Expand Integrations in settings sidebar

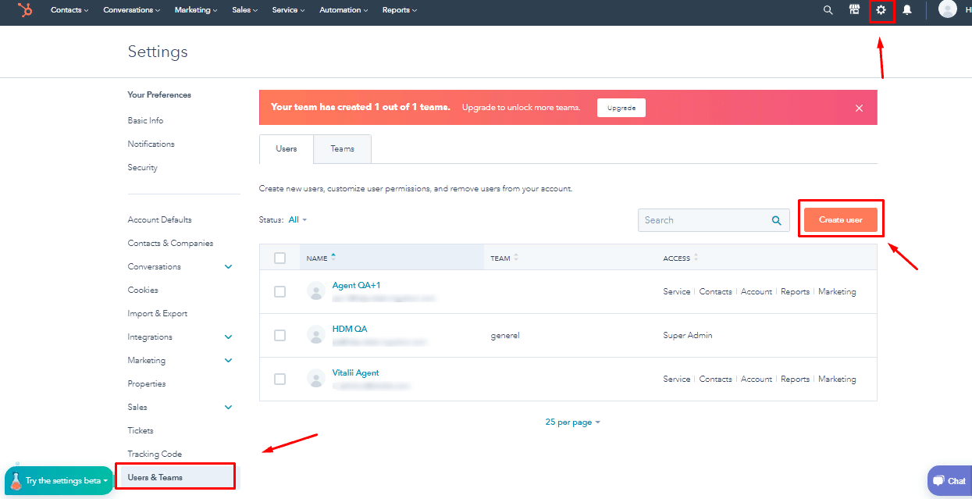click(x=229, y=337)
